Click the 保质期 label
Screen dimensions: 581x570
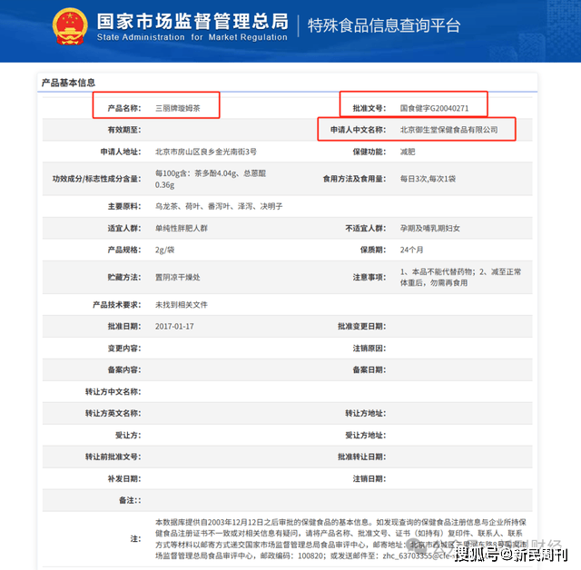(373, 250)
